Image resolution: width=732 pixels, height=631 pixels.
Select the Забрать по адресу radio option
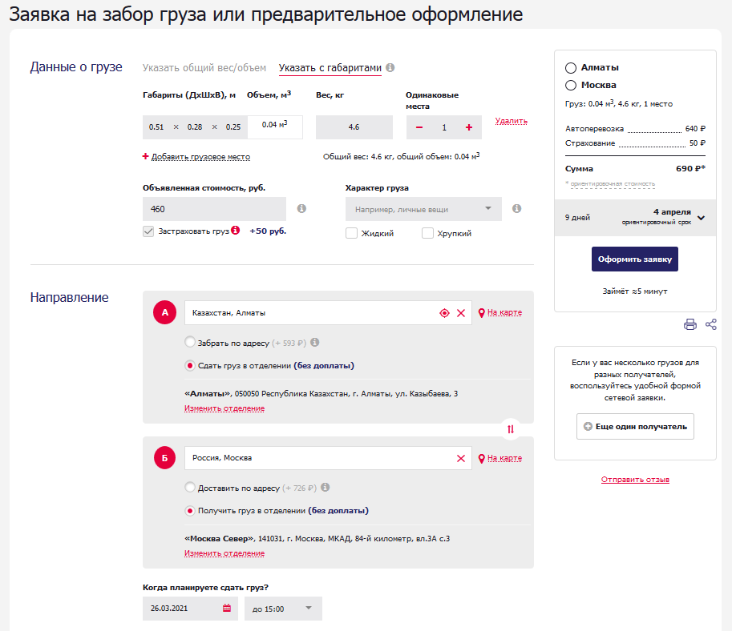pyautogui.click(x=190, y=342)
